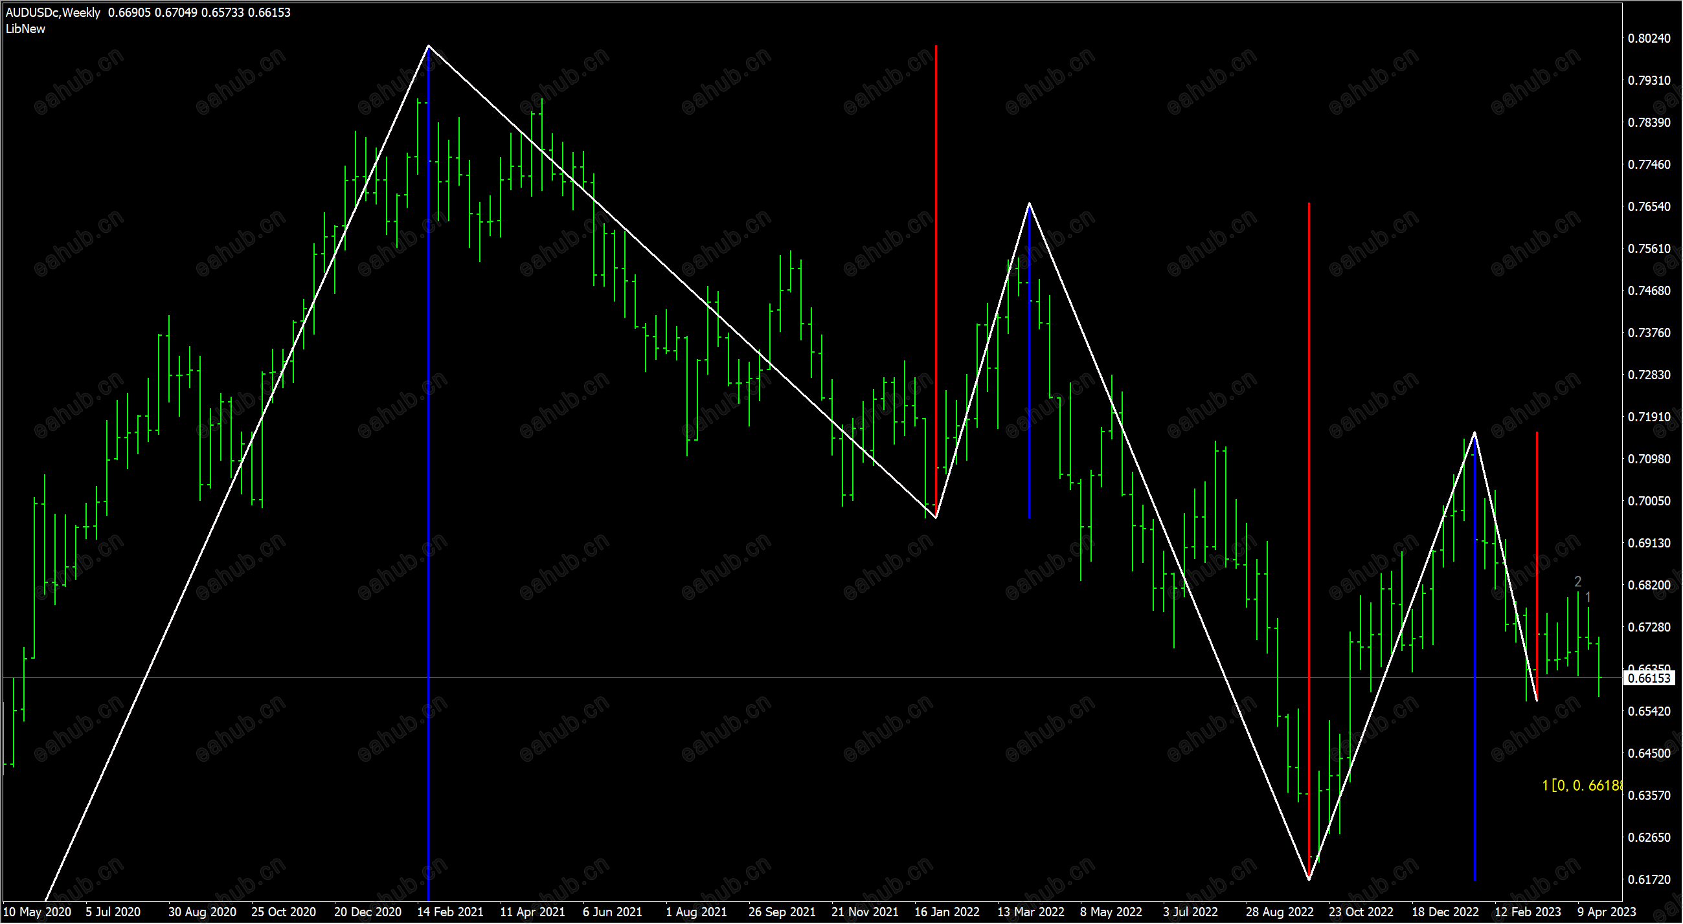Click the 0.61720 price on the right scale
Viewport: 1683px width, 924px height.
(x=1649, y=879)
